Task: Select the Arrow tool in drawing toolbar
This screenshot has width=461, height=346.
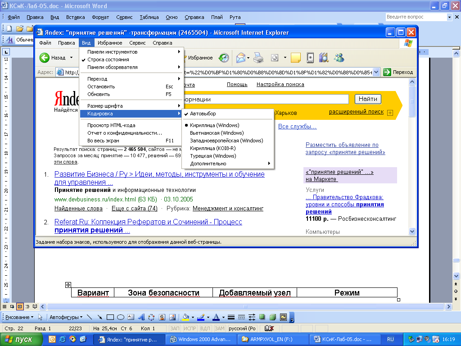Action: [x=100, y=317]
